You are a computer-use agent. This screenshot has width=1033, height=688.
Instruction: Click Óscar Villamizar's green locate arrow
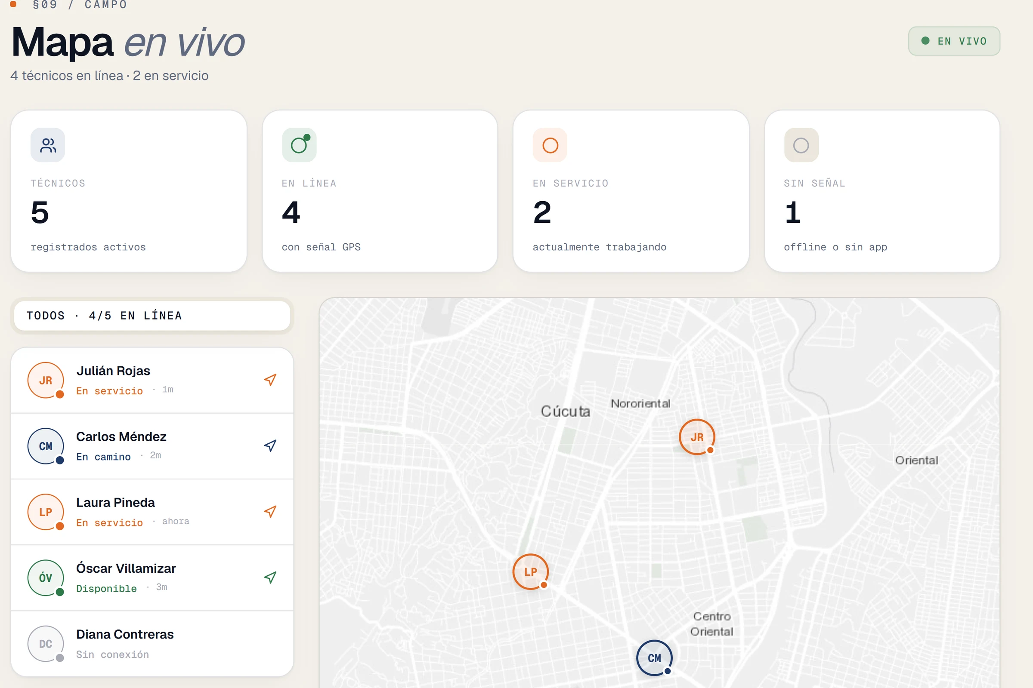[270, 577]
